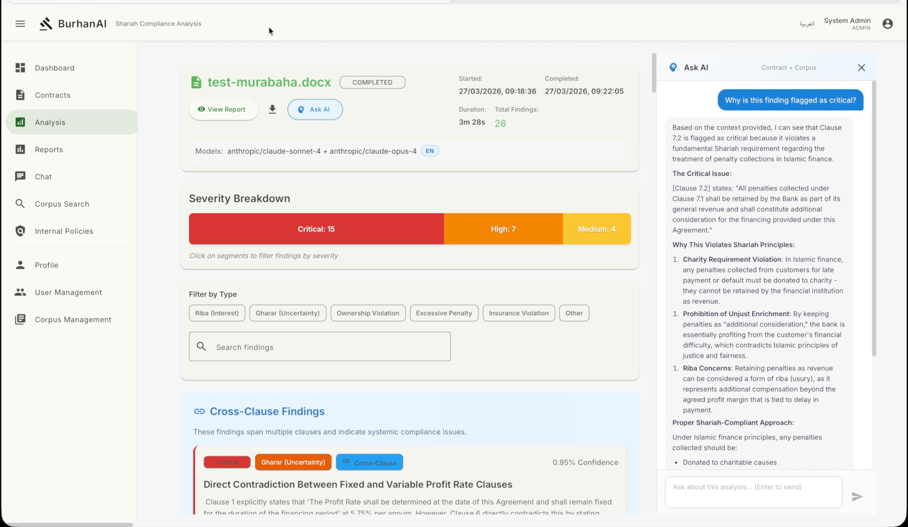Click the send message arrow icon
The width and height of the screenshot is (908, 527).
[x=857, y=496]
